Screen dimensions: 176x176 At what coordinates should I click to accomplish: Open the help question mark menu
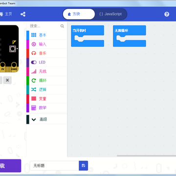[167, 14]
